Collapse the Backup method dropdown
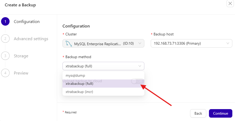This screenshot has height=121, width=235. [140, 66]
